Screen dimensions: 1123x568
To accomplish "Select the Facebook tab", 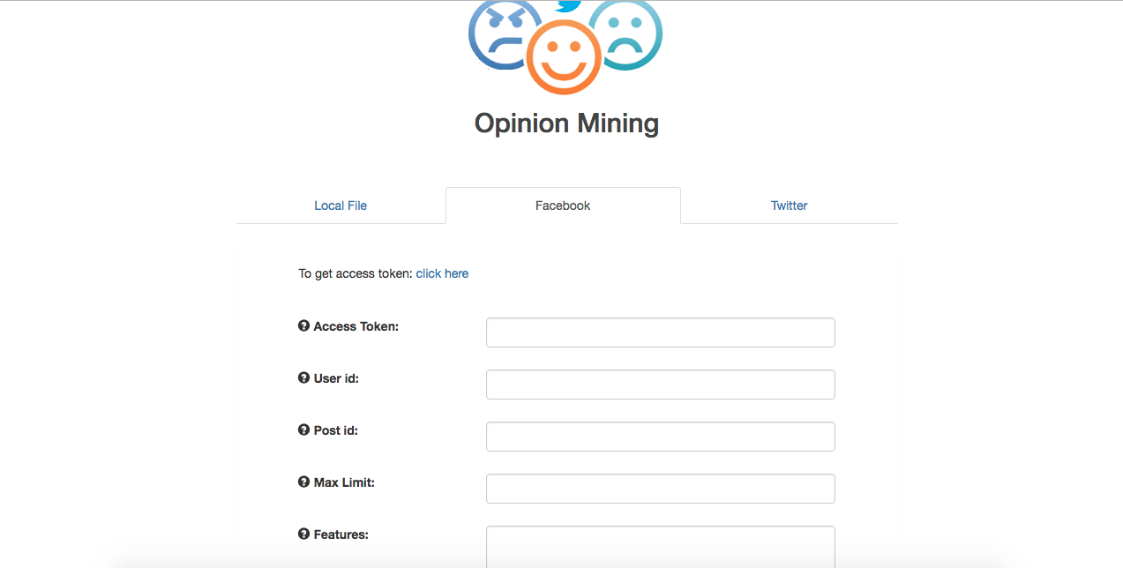I will (x=563, y=206).
